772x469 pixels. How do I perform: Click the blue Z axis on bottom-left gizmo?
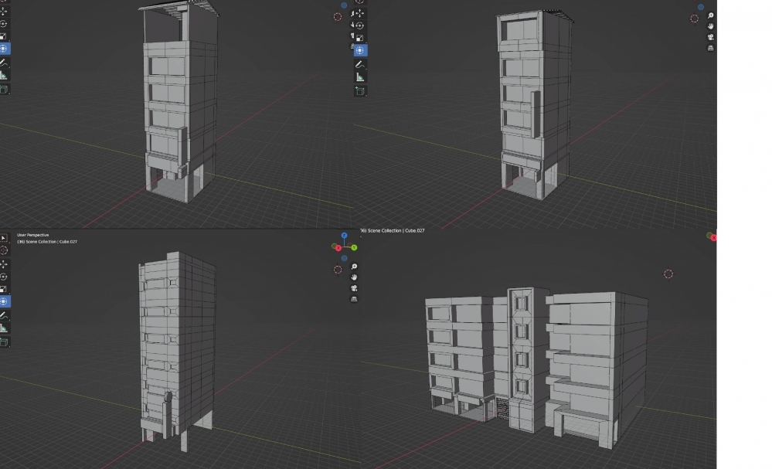(x=344, y=235)
